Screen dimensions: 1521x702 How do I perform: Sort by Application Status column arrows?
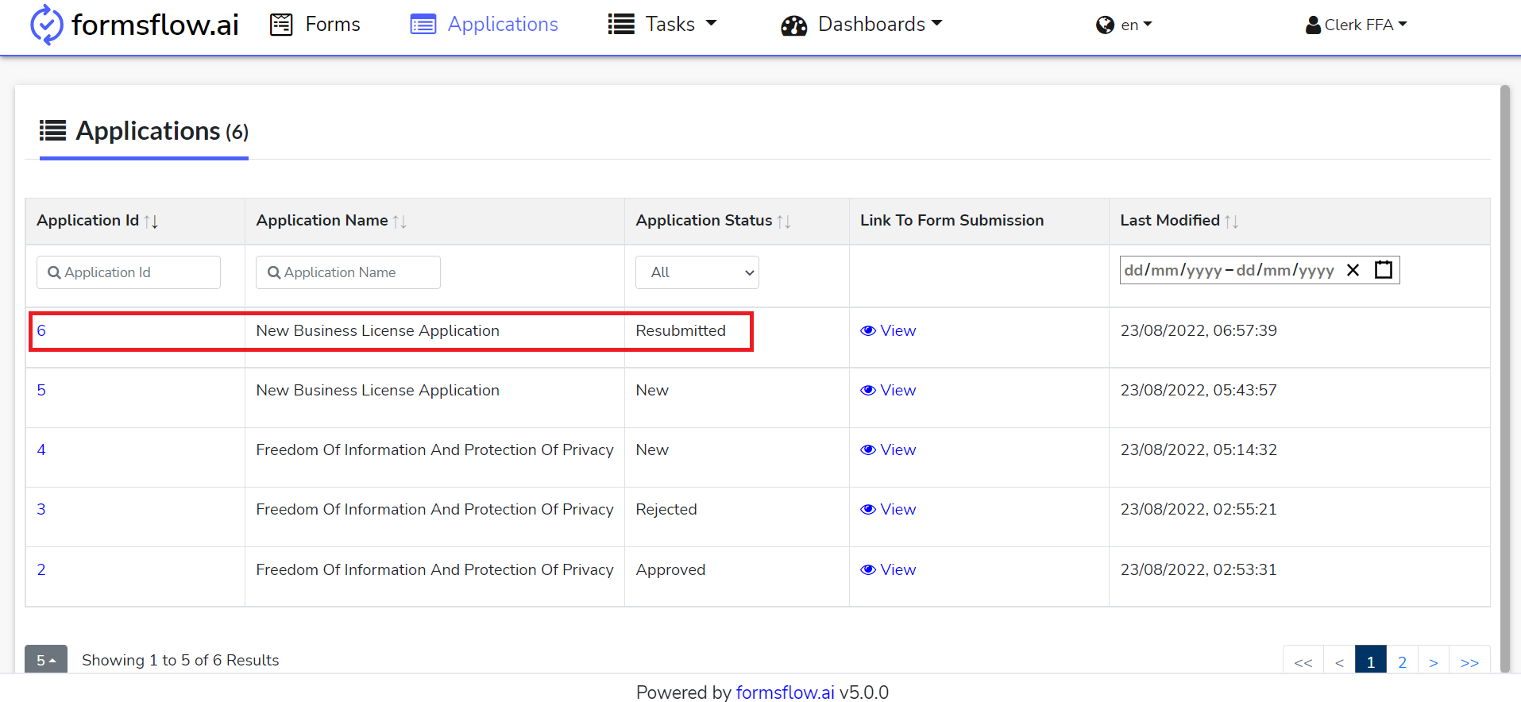click(x=784, y=222)
